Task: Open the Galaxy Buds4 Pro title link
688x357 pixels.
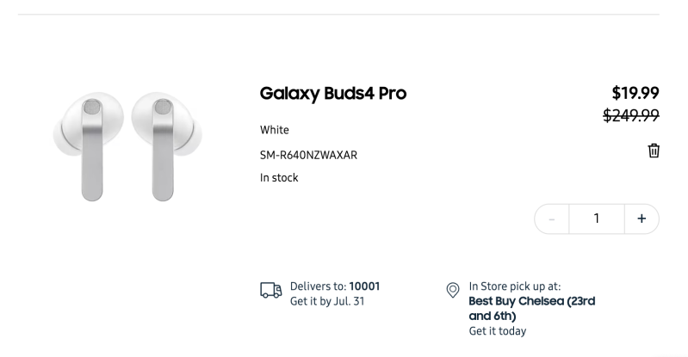Action: pos(333,93)
